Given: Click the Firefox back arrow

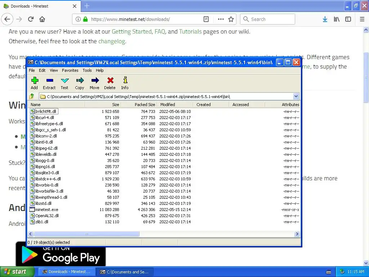Looking at the screenshot, I should [x=7, y=19].
